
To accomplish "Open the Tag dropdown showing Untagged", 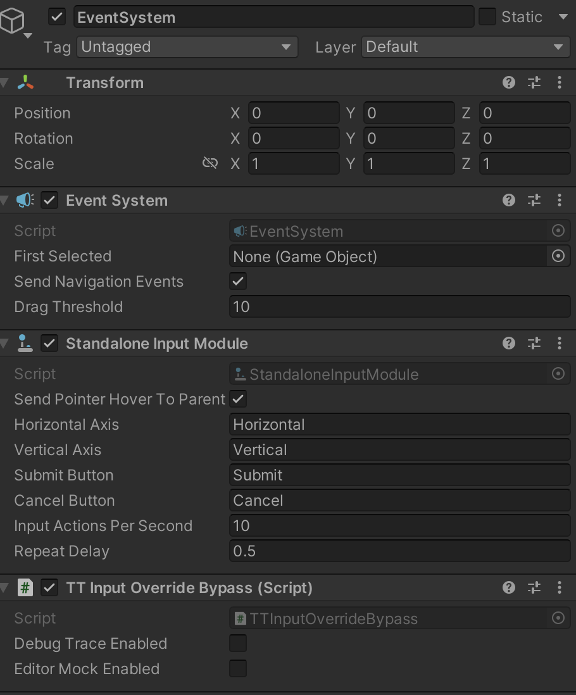I will [x=187, y=47].
